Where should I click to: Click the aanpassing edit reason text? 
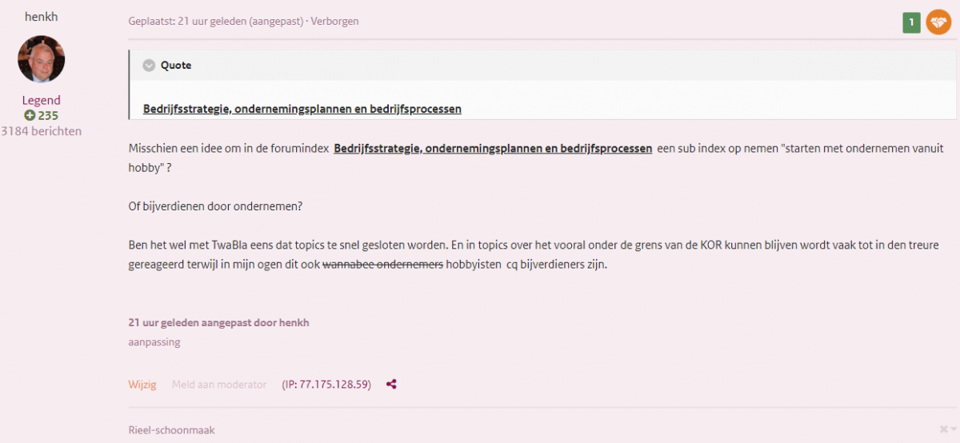click(x=154, y=342)
